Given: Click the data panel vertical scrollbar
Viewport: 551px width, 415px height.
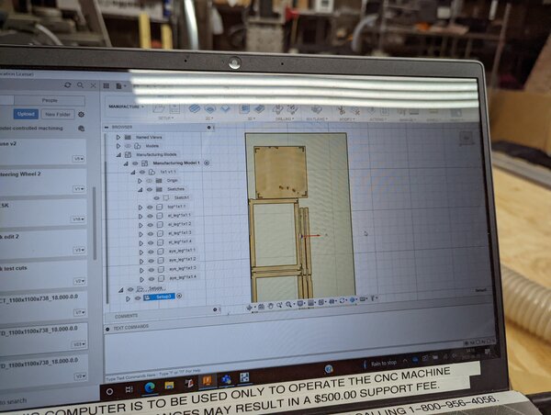Looking at the screenshot, I should click(95, 223).
